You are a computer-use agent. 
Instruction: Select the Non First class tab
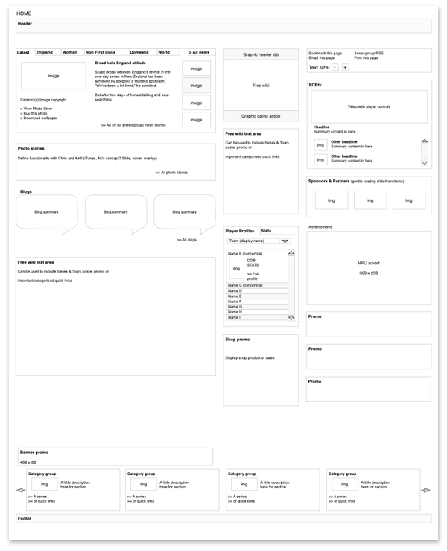tap(107, 52)
